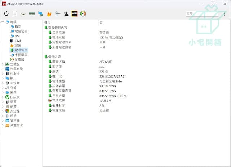The width and height of the screenshot is (231, 167).
Task: Select the 效能測試 benchmark node
Action: [17, 125]
